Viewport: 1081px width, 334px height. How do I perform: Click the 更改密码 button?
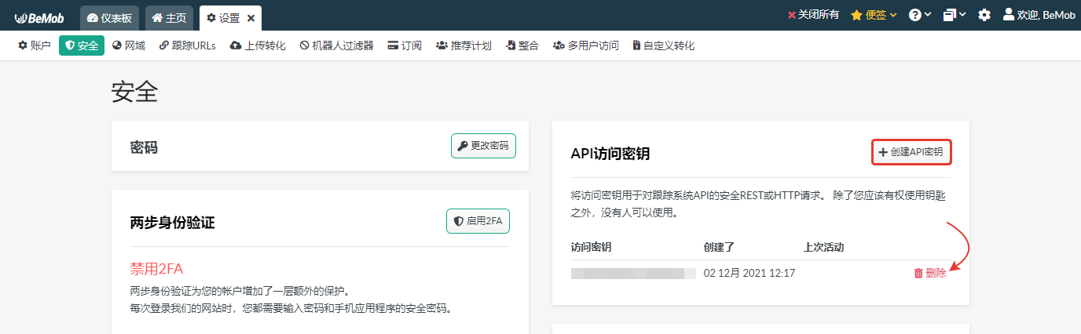point(483,146)
